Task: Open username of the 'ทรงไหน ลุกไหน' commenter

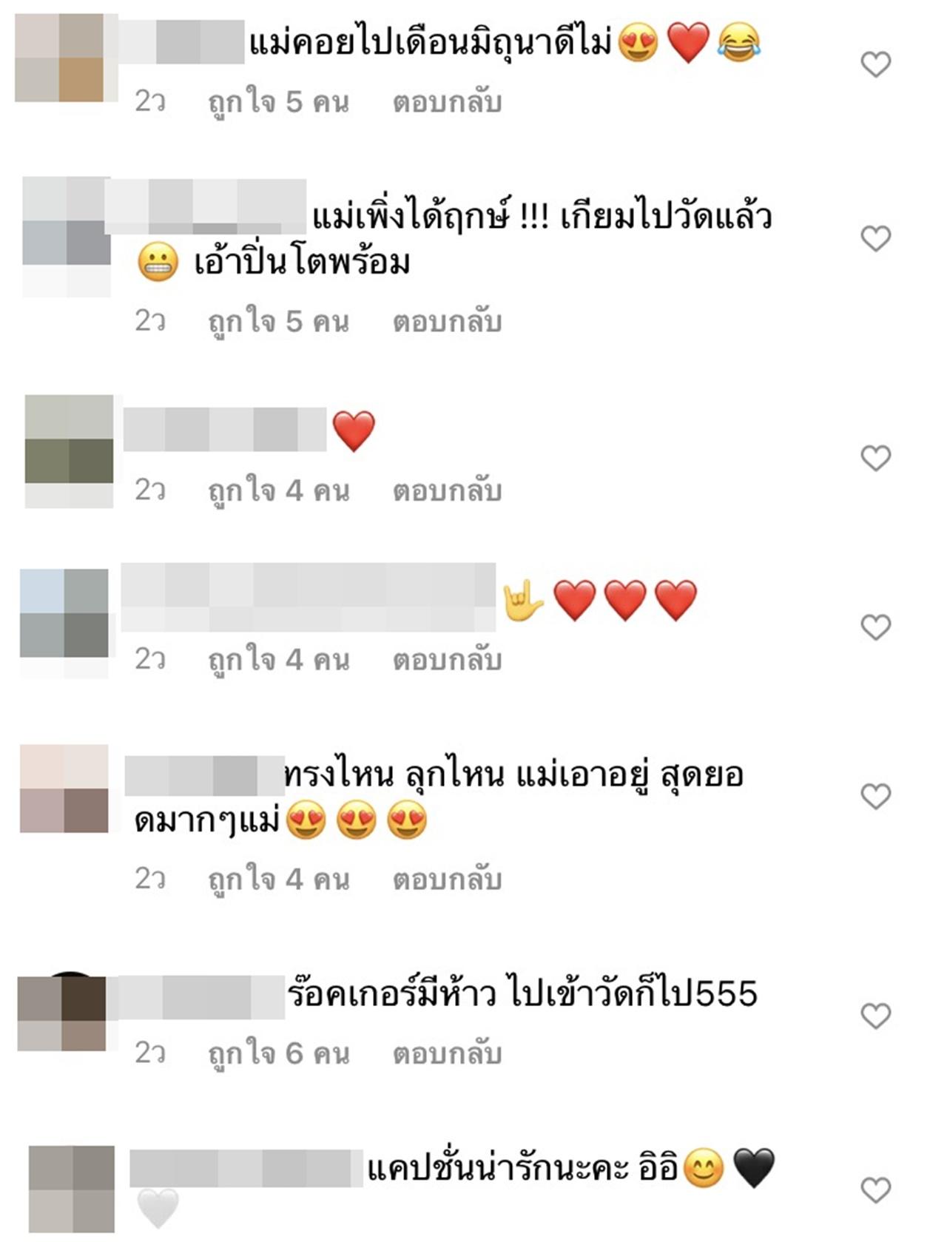Action: click(x=204, y=775)
